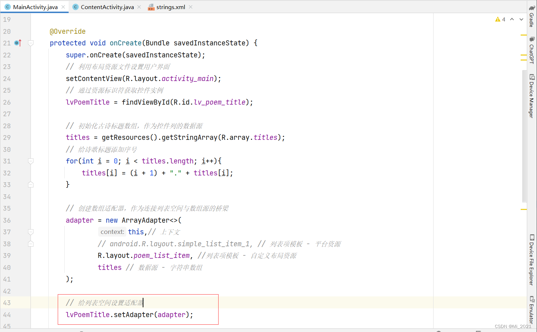Close the ContentActivity.java tab
Image resolution: width=537 pixels, height=332 pixels.
[139, 7]
